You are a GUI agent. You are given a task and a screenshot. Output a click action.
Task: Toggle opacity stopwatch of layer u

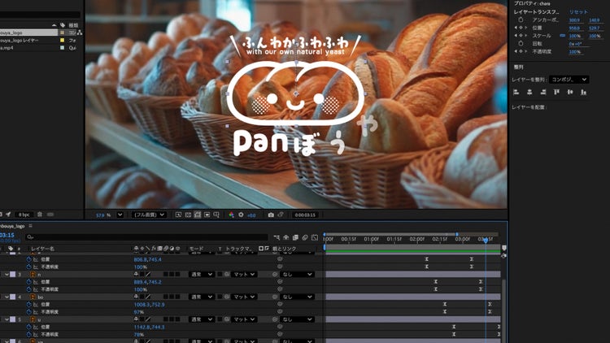pyautogui.click(x=28, y=334)
